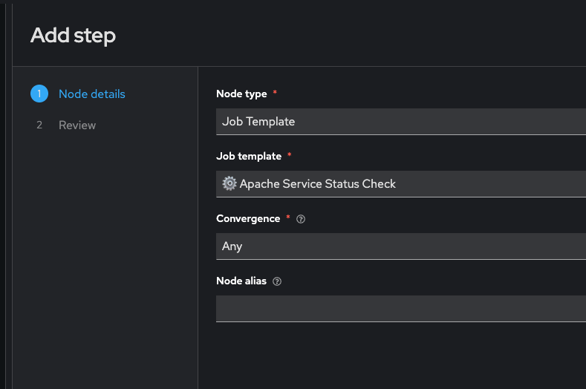Click the red asterisk next to Job template

pyautogui.click(x=289, y=156)
